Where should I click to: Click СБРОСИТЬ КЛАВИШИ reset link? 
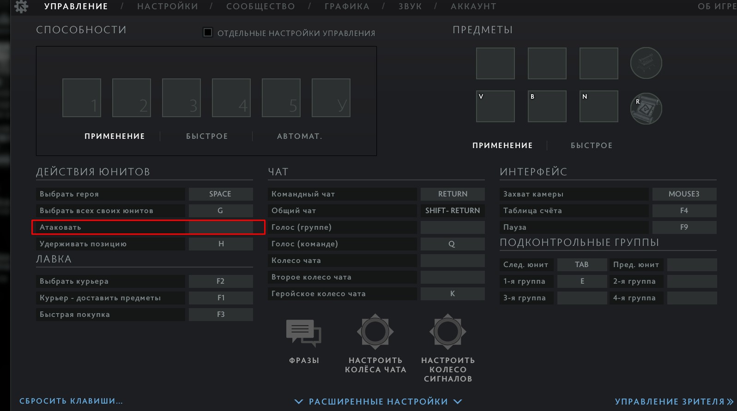[x=71, y=401]
